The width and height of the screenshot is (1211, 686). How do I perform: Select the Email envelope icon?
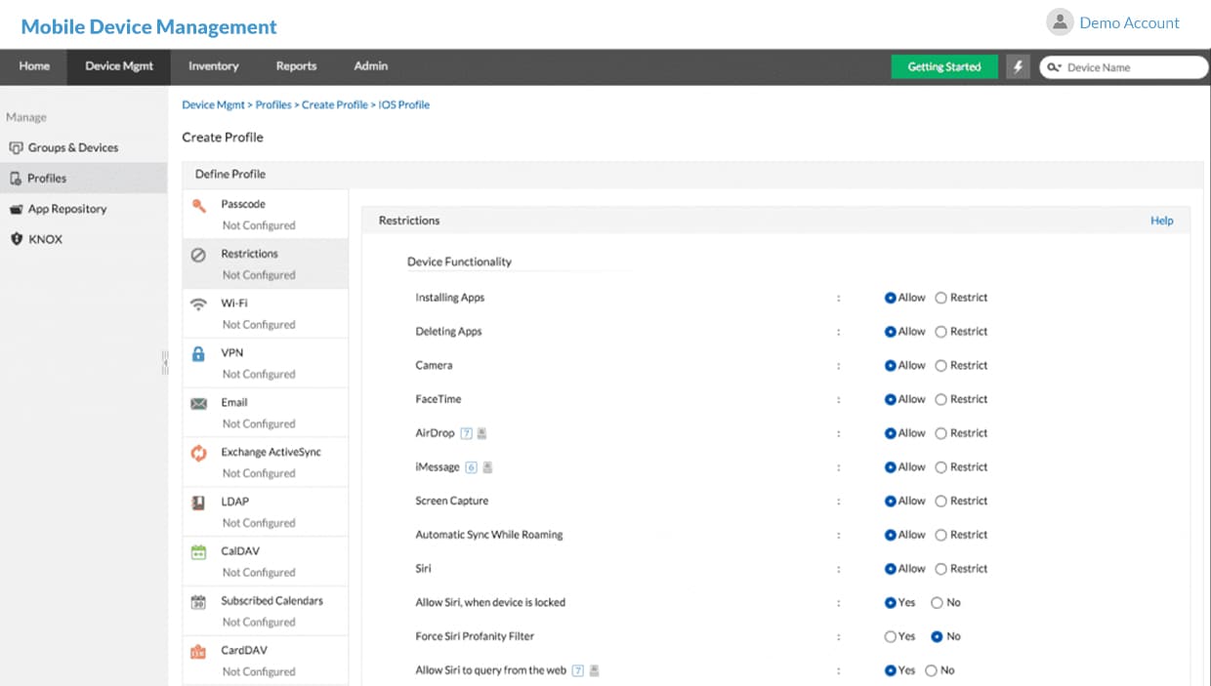click(x=198, y=403)
